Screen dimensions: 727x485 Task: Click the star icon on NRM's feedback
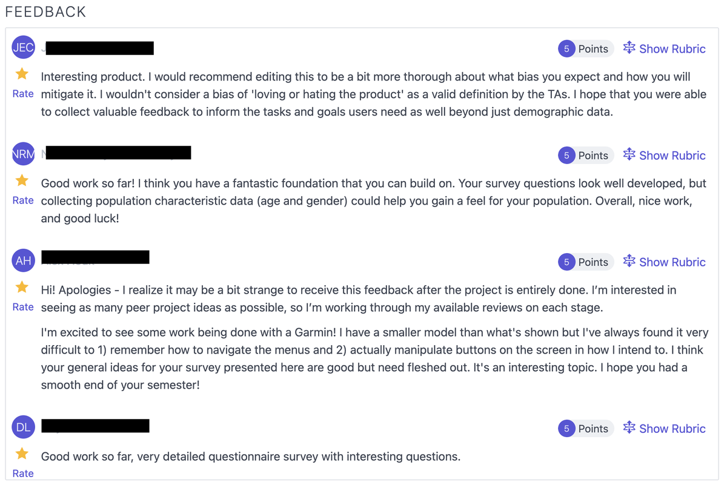point(22,180)
